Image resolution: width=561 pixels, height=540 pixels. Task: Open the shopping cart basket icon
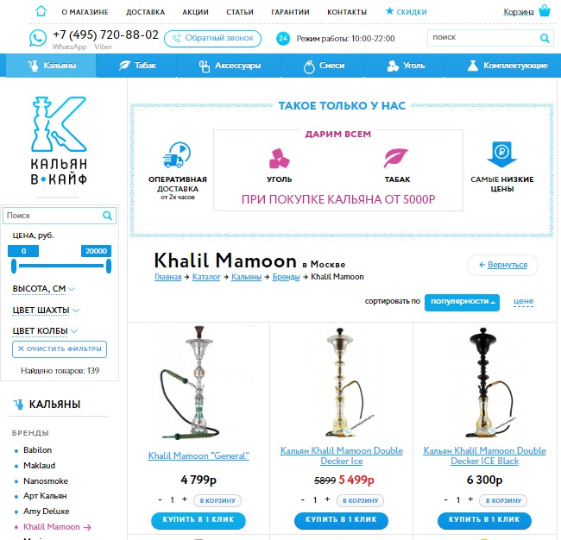545,10
